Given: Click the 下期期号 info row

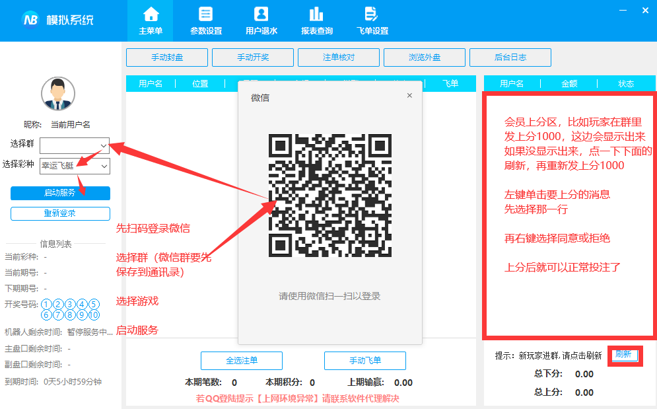Looking at the screenshot, I should click(26, 289).
